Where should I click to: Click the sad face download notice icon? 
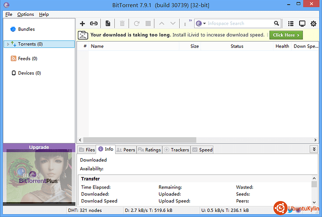click(83, 35)
